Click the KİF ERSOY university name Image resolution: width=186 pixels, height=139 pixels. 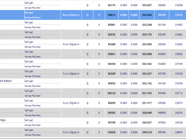[x=6, y=81]
